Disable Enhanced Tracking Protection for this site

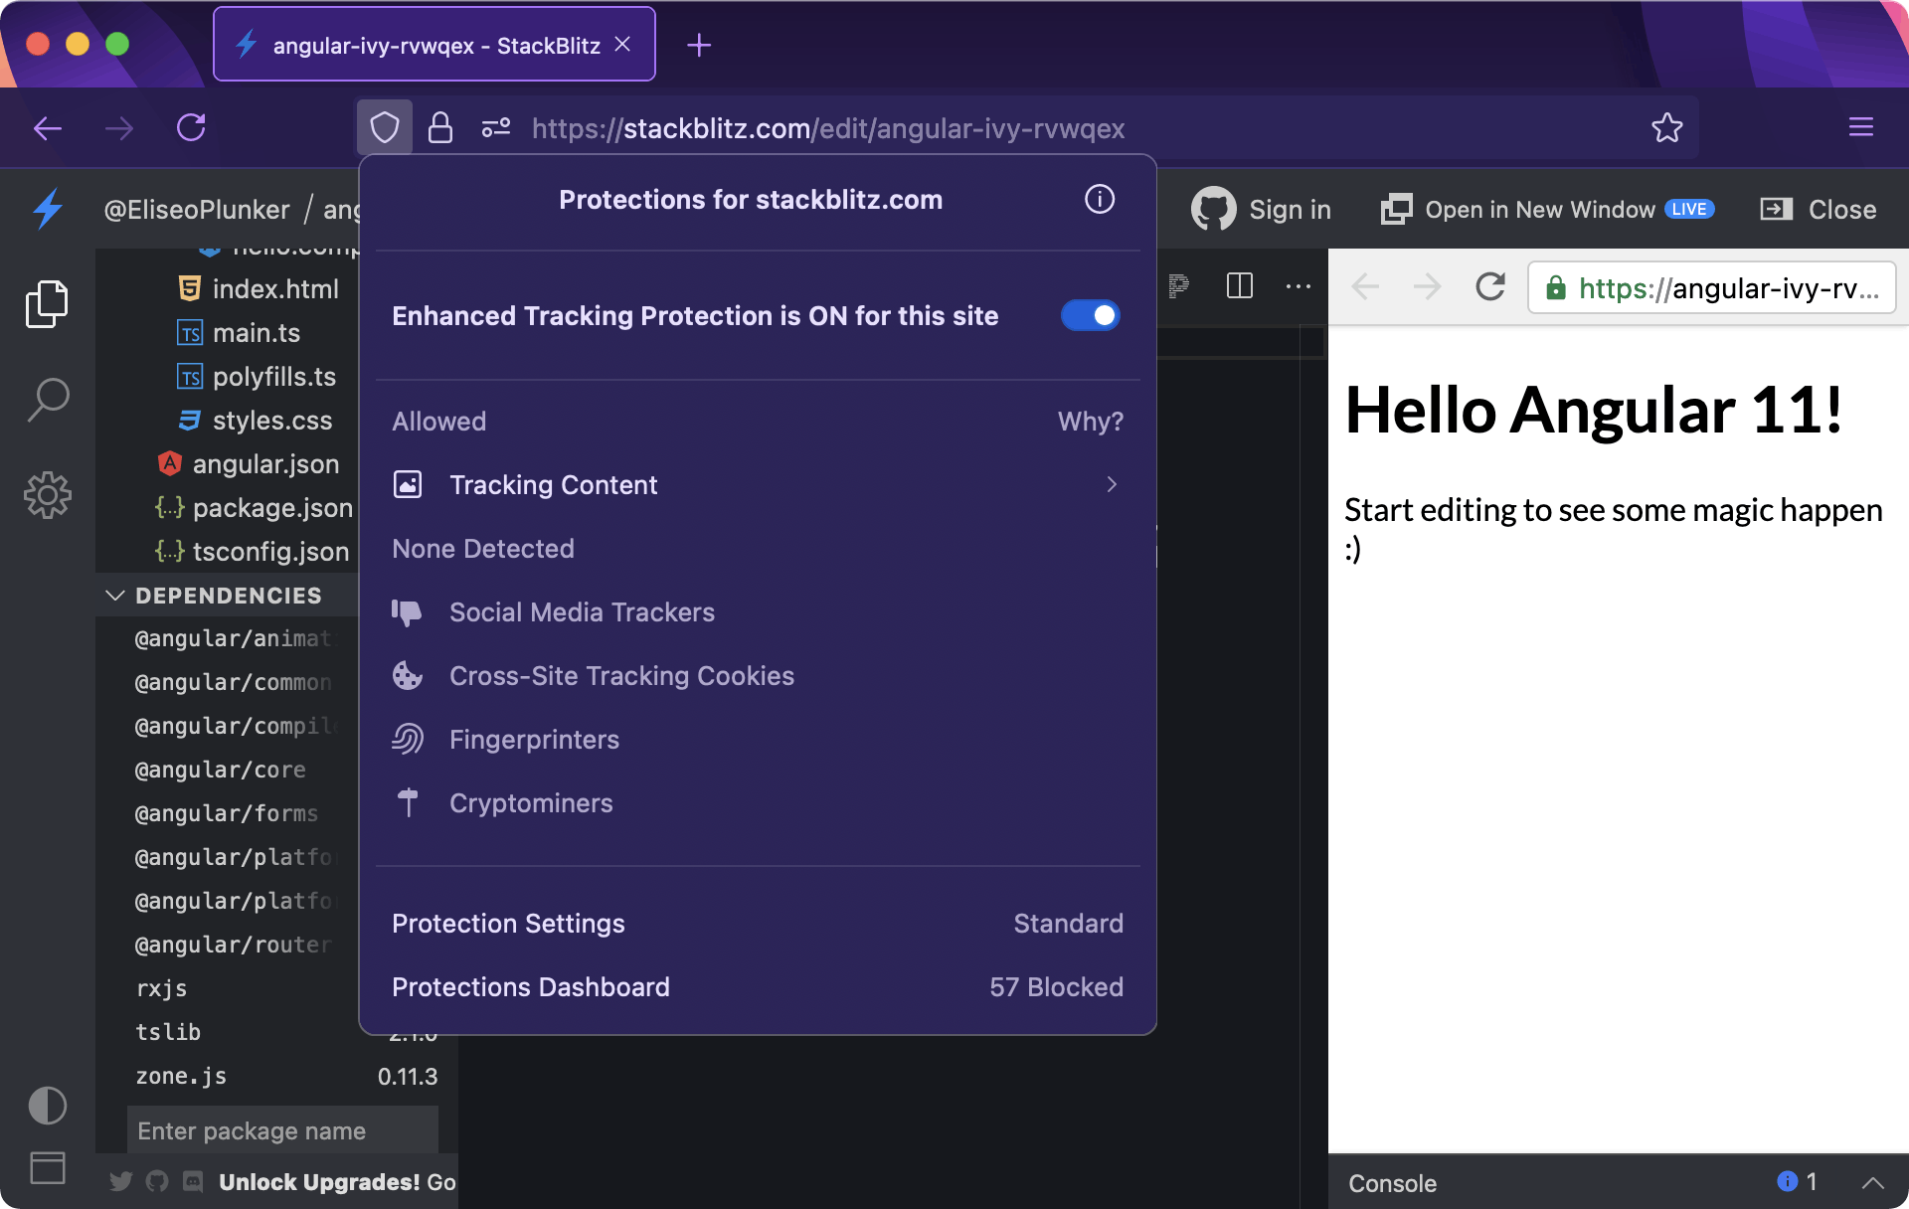click(1090, 315)
